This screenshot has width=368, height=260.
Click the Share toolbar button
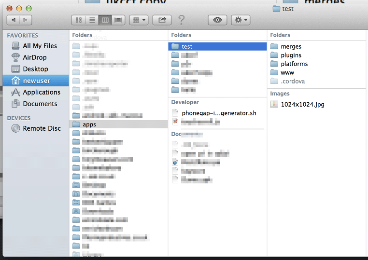click(x=162, y=20)
